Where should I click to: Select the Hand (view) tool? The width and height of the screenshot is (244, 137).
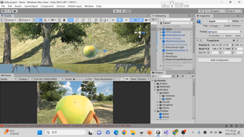coord(64,20)
